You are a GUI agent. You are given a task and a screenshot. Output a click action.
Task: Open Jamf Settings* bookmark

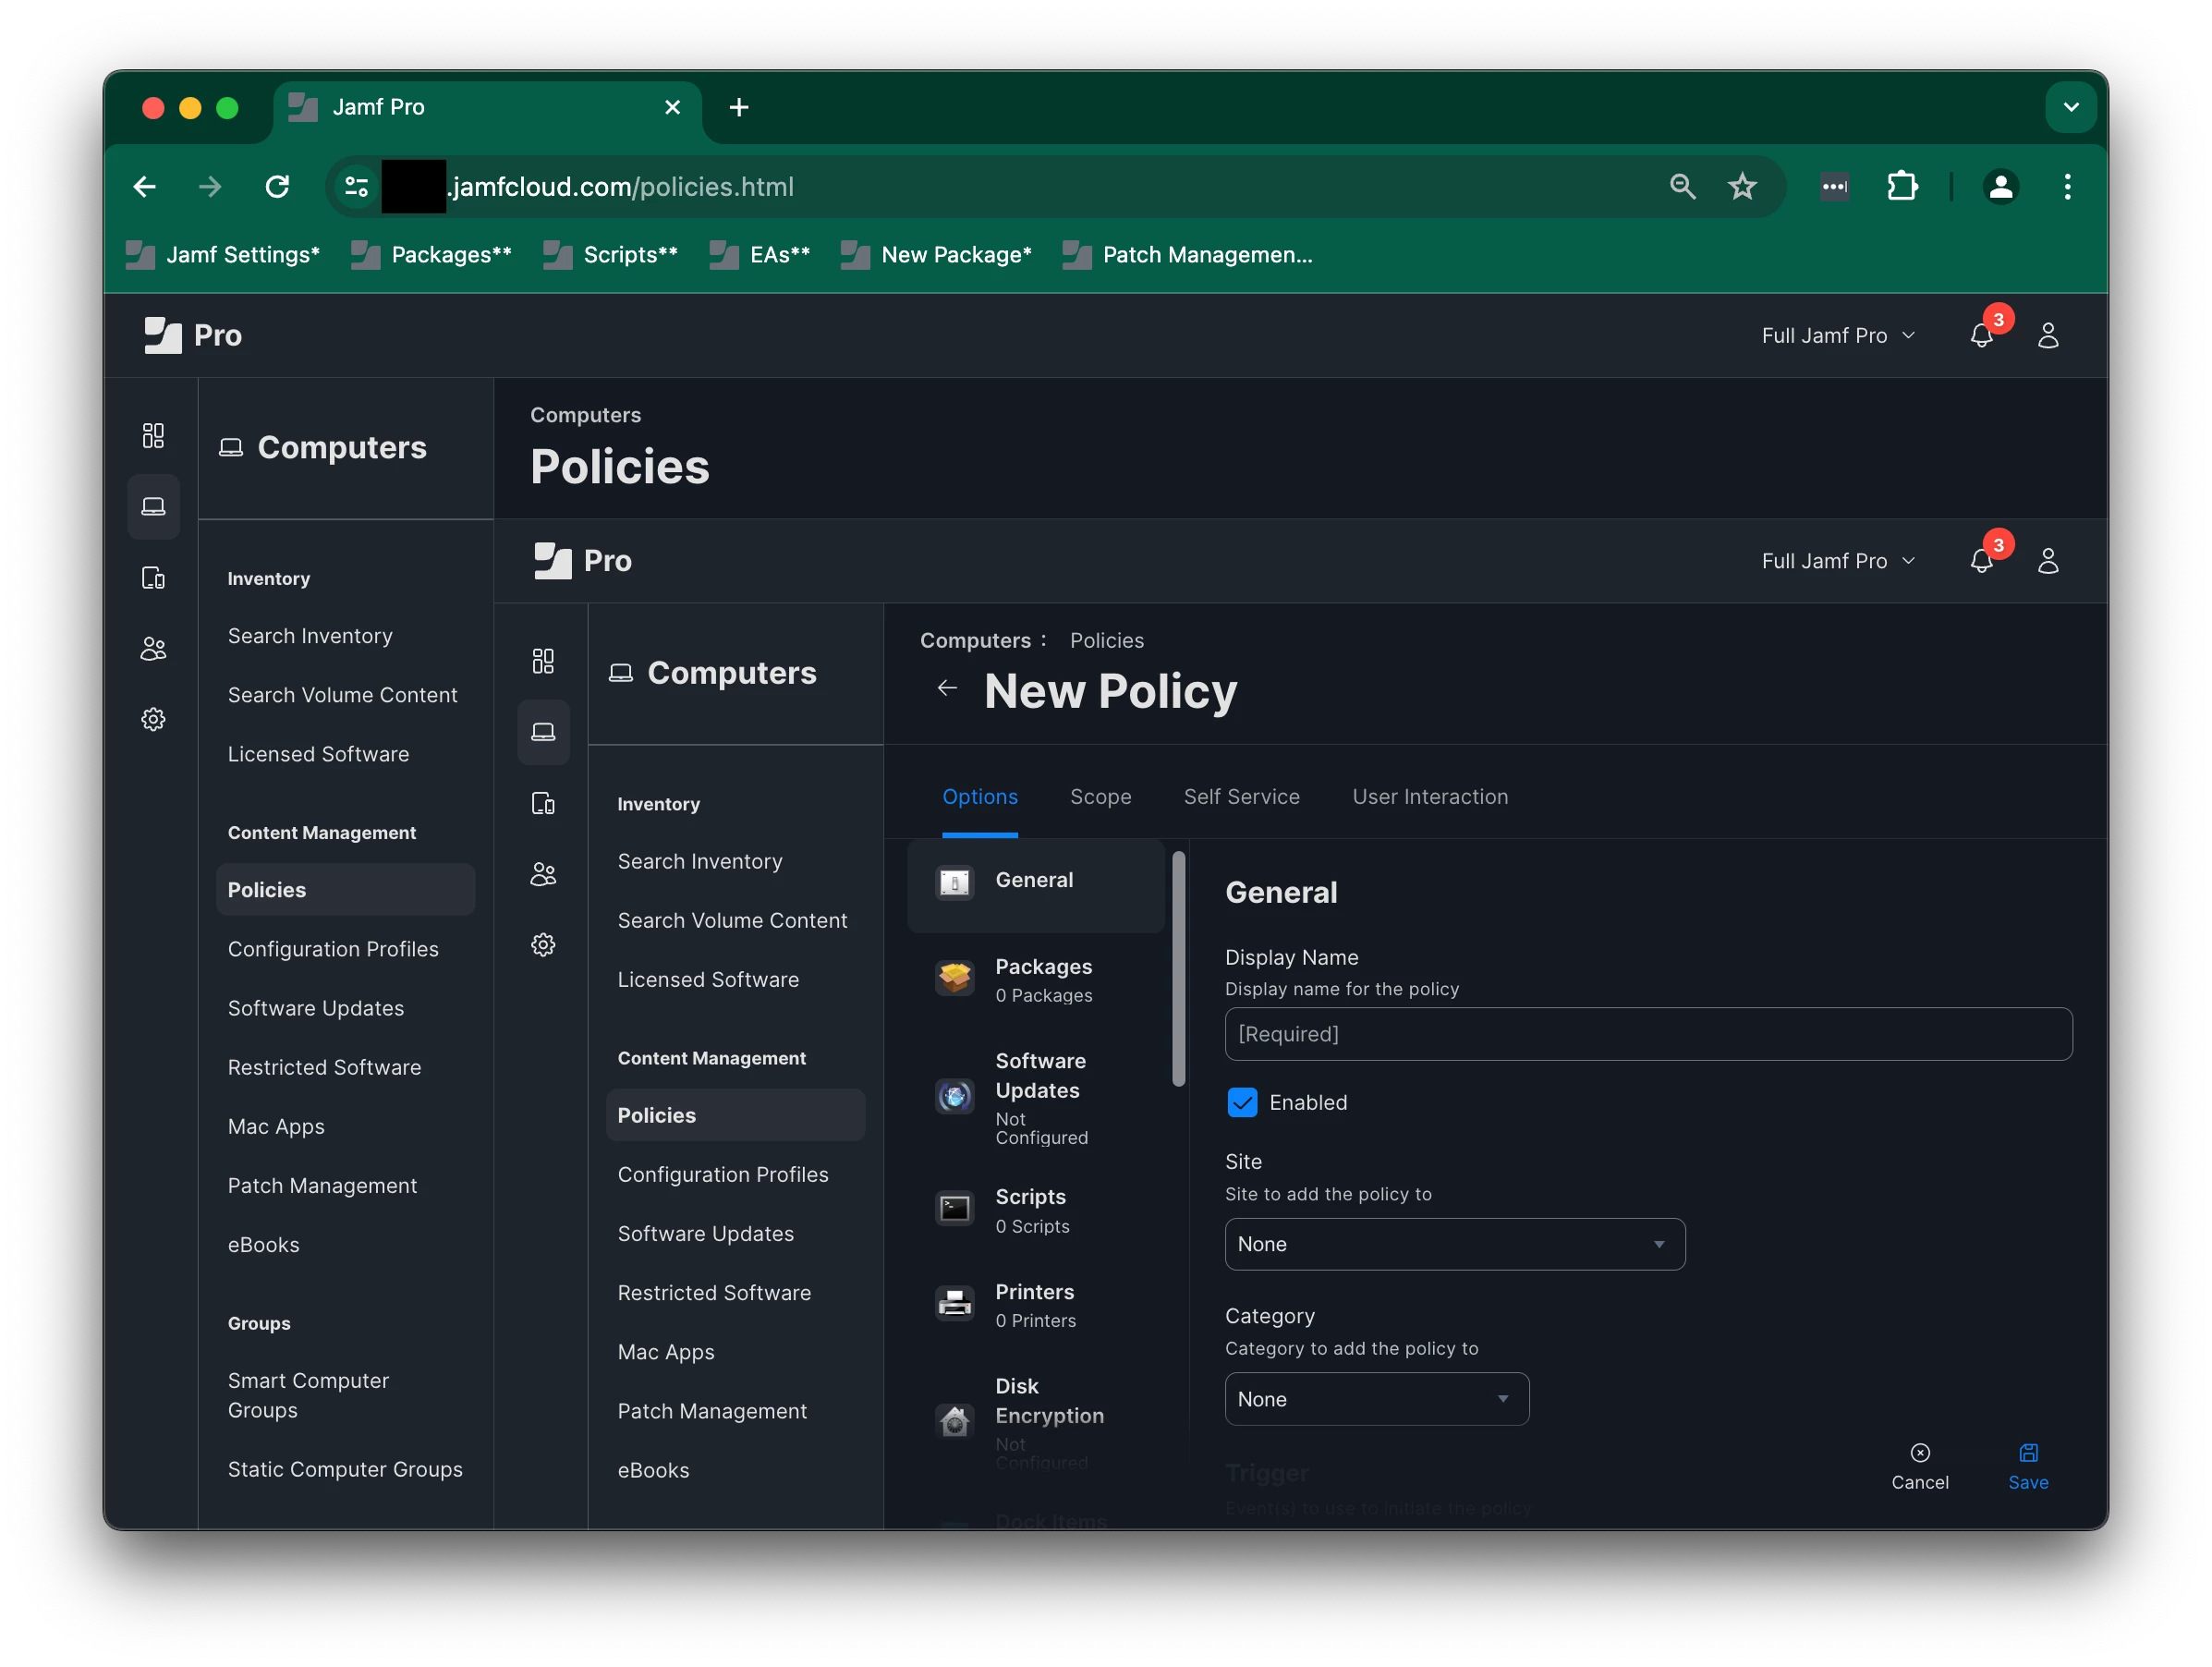pos(224,255)
